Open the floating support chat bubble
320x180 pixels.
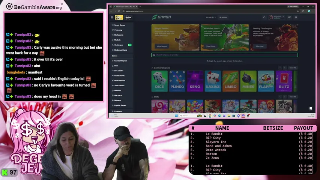point(311,109)
